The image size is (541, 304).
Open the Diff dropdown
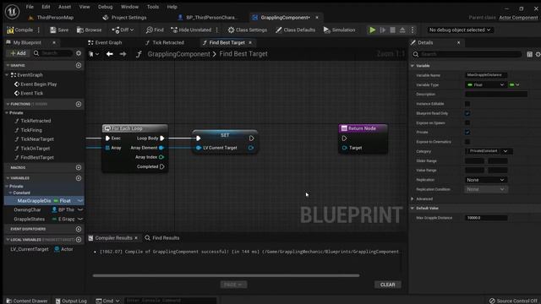click(x=123, y=30)
